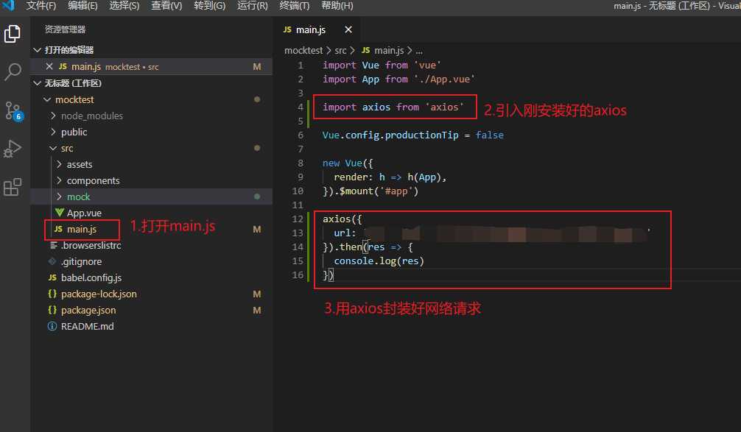741x432 pixels.
Task: Click src in the breadcrumb
Action: [340, 50]
